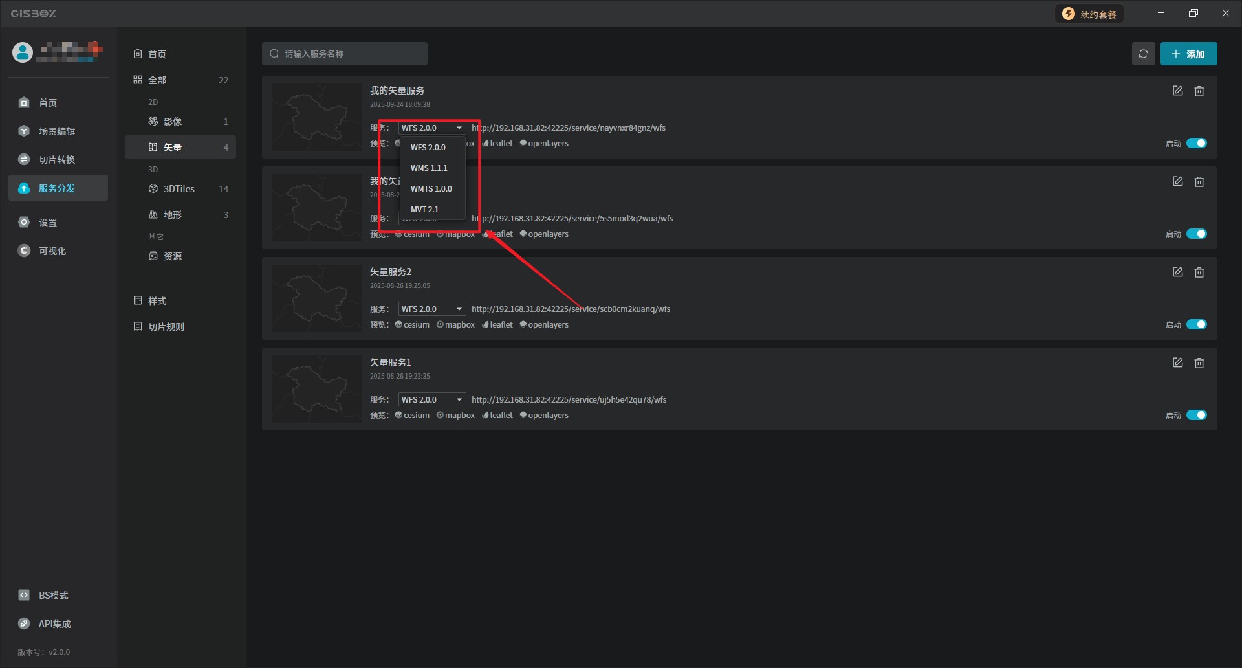Viewport: 1242px width, 668px height.
Task: Edit the 我的矢量服务 service entry
Action: click(x=1177, y=91)
